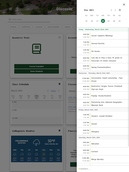Show next week in Class Schedule card
Image resolution: width=129 pixels, height=172 pixels.
[59, 91]
